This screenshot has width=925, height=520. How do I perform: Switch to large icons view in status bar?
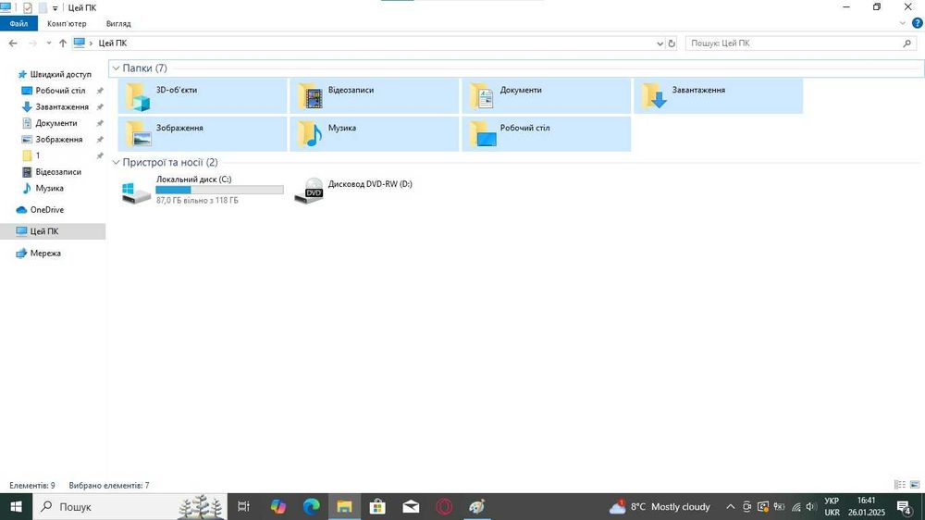pos(915,485)
